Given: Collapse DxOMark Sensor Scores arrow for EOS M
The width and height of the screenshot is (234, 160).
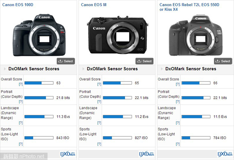Looking at the screenshot, I should [x=83, y=69].
